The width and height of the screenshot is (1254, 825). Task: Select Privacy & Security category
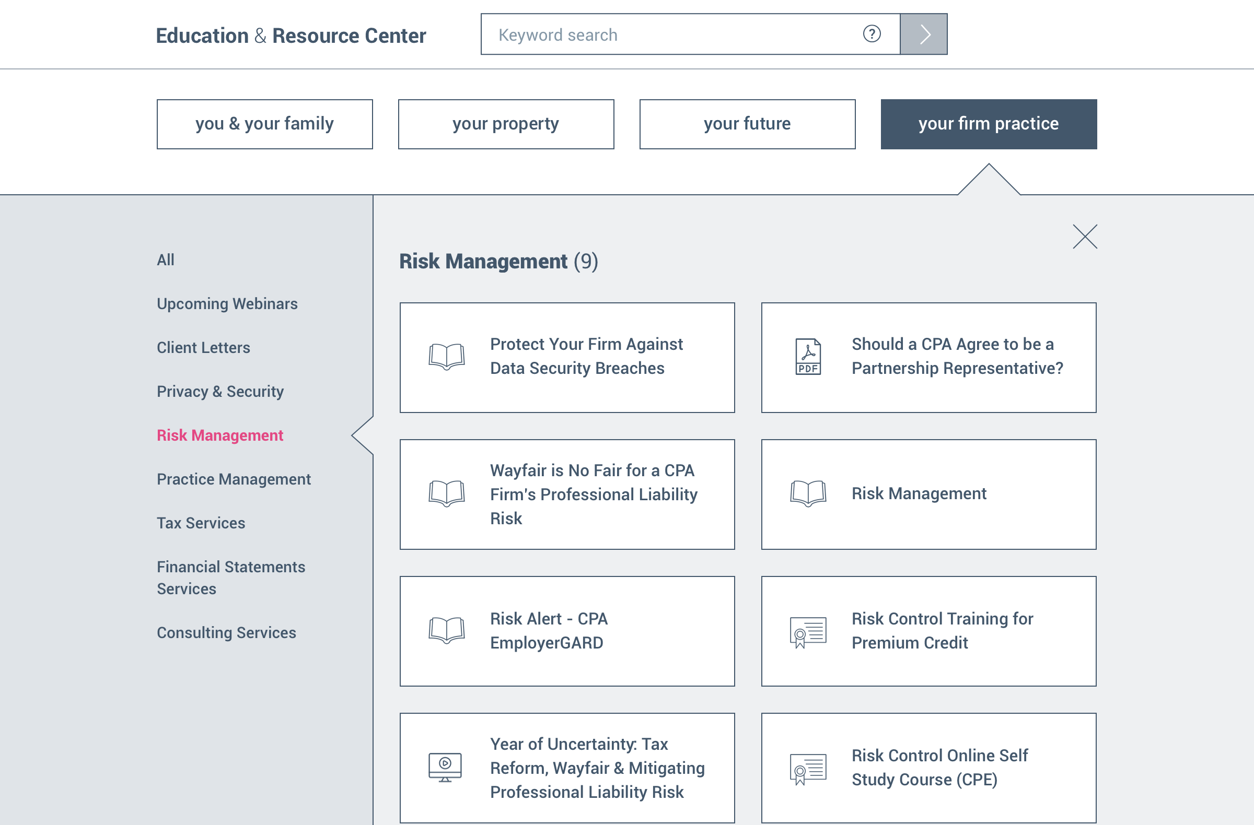[220, 391]
